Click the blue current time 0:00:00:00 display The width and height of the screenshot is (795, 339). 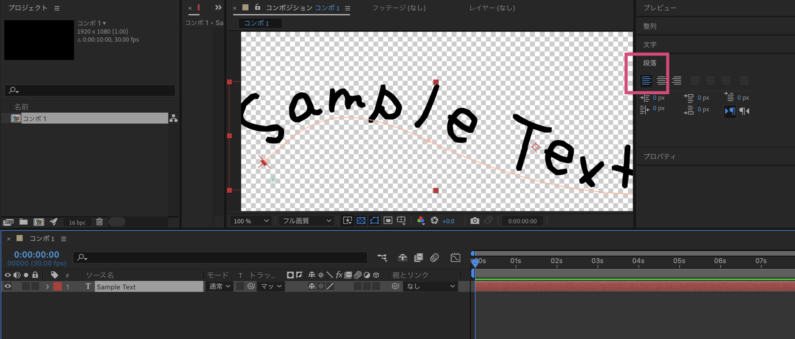[x=37, y=255]
